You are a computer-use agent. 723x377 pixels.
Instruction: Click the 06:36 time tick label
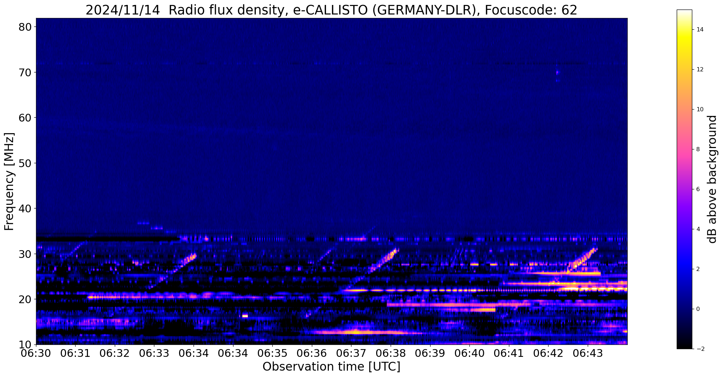coord(312,353)
